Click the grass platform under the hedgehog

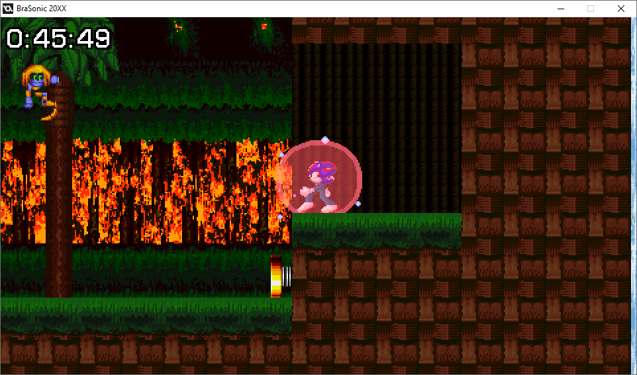pyautogui.click(x=377, y=229)
